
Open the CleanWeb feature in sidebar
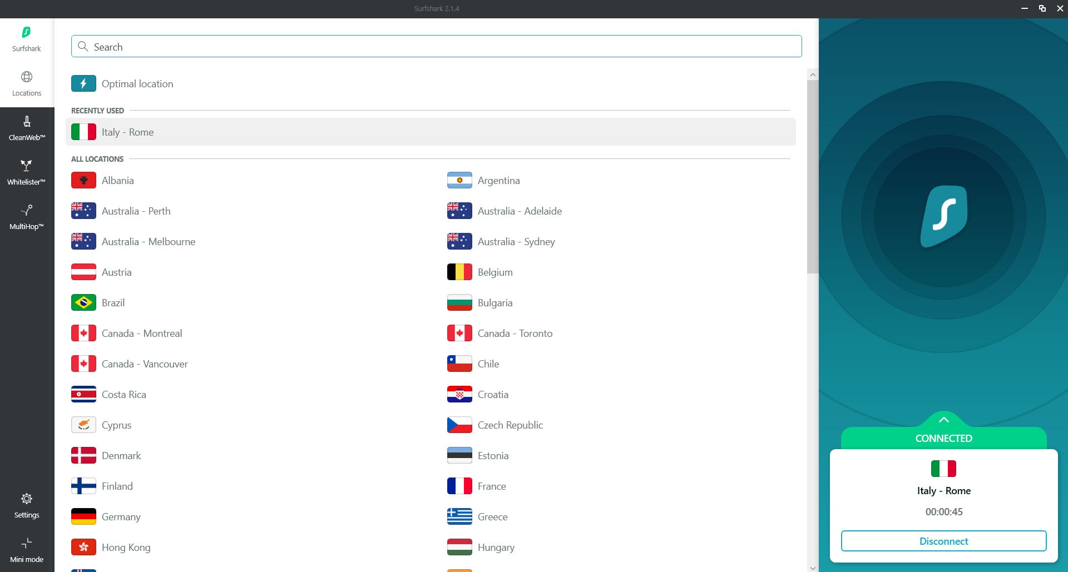27,128
